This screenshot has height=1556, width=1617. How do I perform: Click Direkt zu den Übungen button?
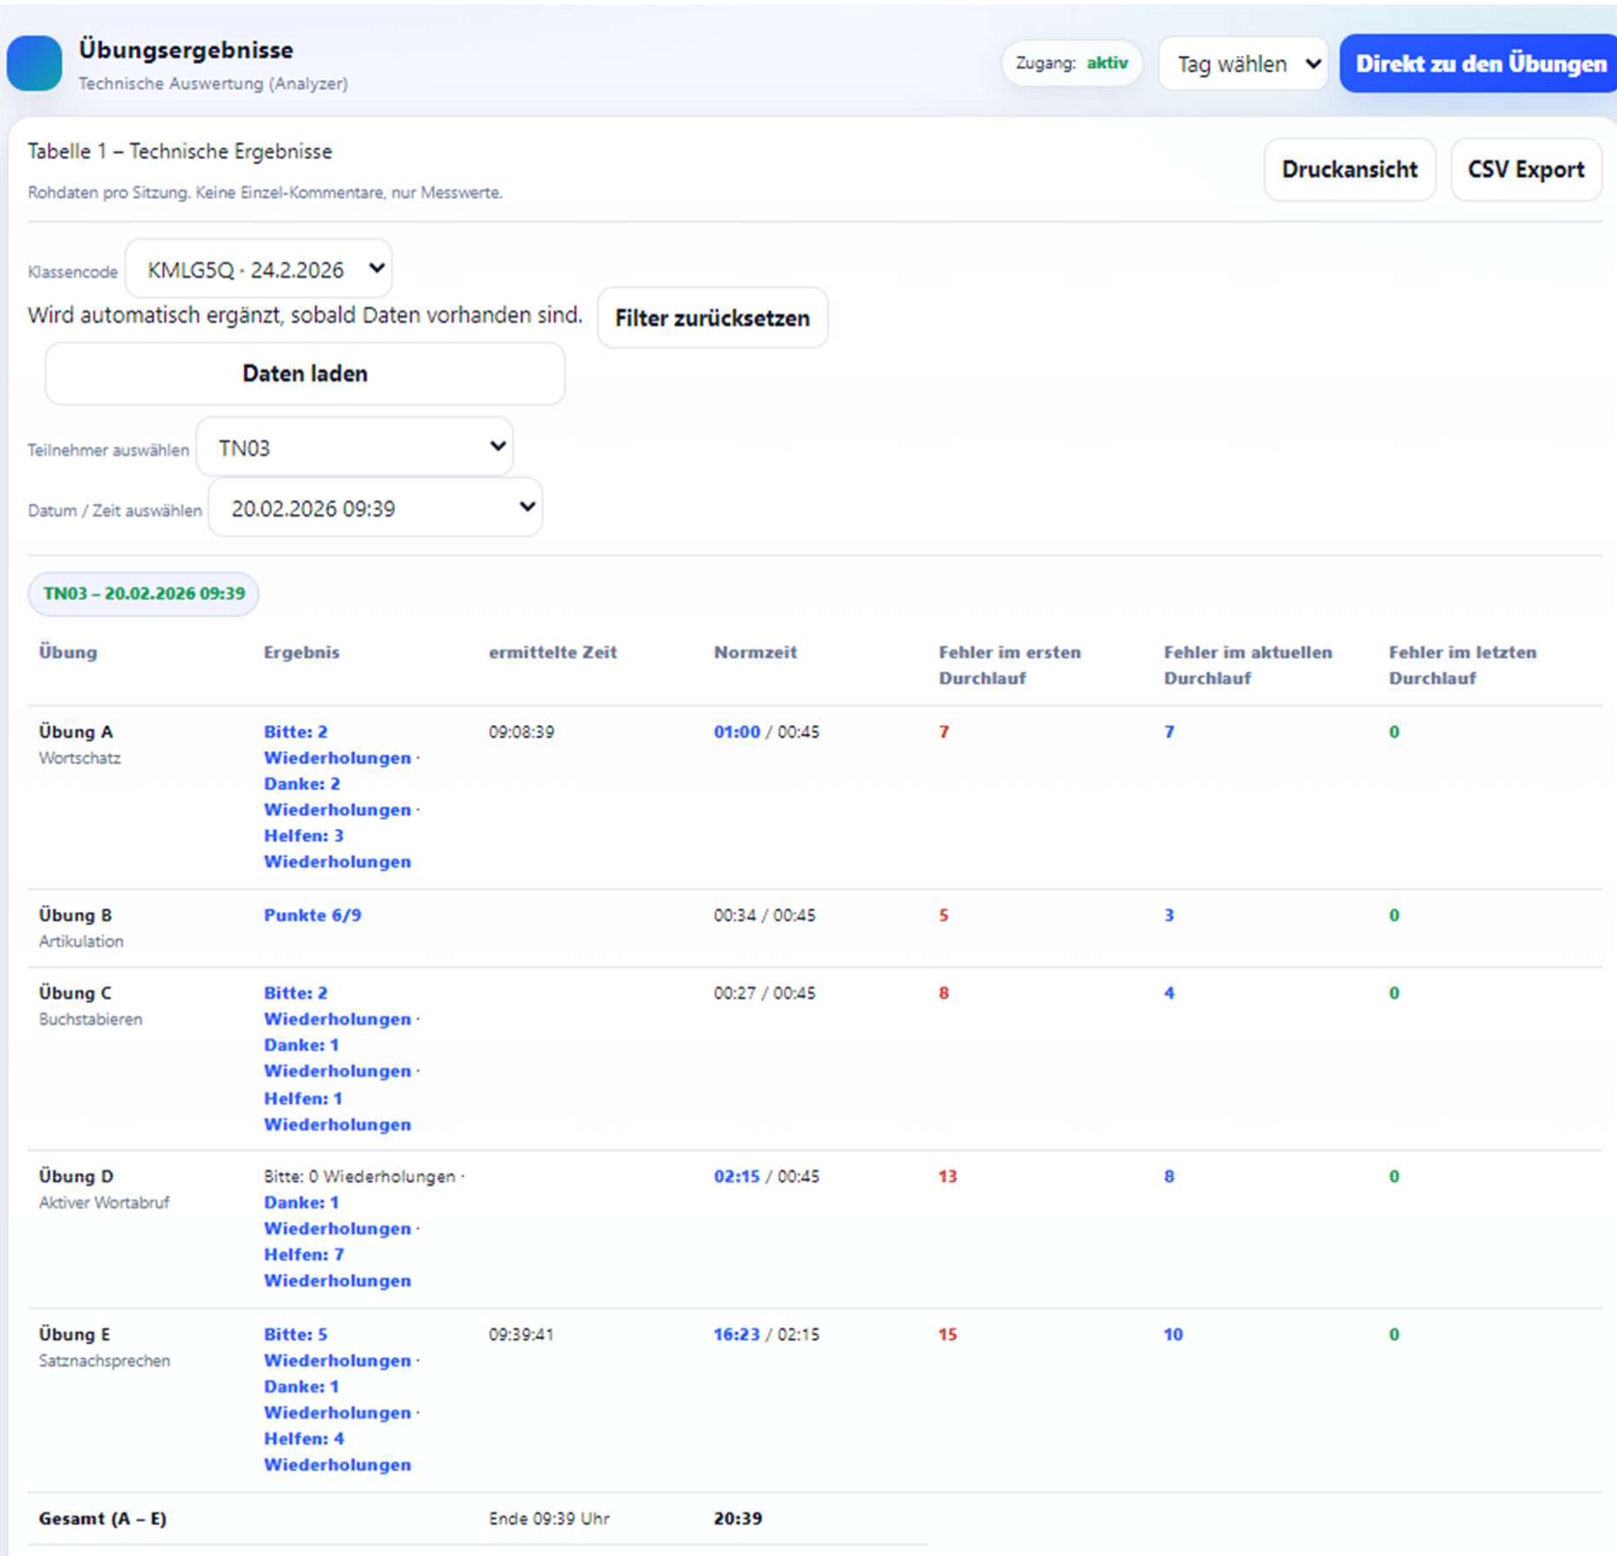tap(1479, 64)
